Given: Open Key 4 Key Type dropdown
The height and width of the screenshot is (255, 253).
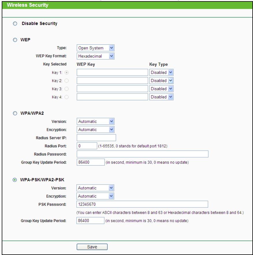Looking at the screenshot, I should (162, 97).
